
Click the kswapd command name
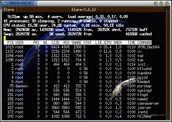(143, 82)
